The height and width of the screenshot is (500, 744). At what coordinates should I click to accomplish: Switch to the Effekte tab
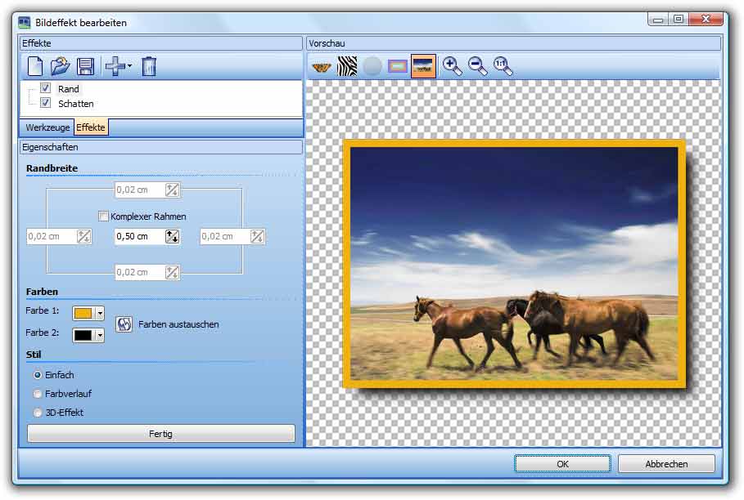(91, 127)
